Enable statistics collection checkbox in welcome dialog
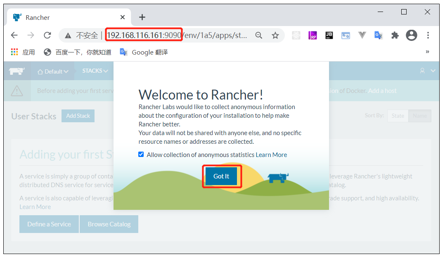Viewport: 445px width, 259px height. 141,154
